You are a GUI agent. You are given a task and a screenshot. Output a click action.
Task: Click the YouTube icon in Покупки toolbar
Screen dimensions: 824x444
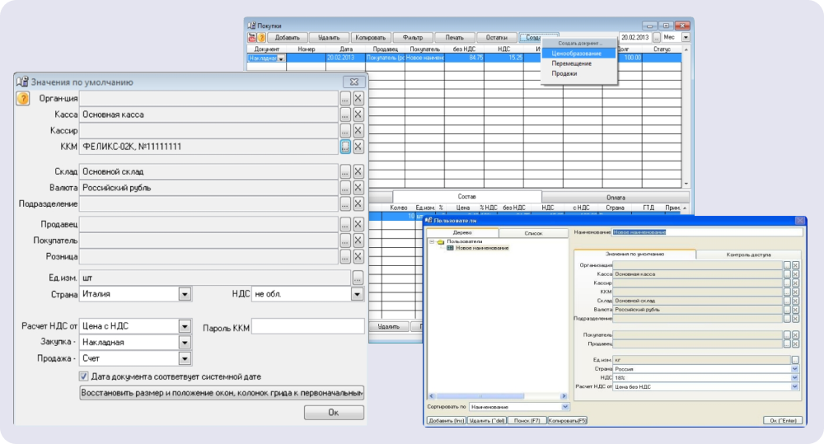coord(251,37)
